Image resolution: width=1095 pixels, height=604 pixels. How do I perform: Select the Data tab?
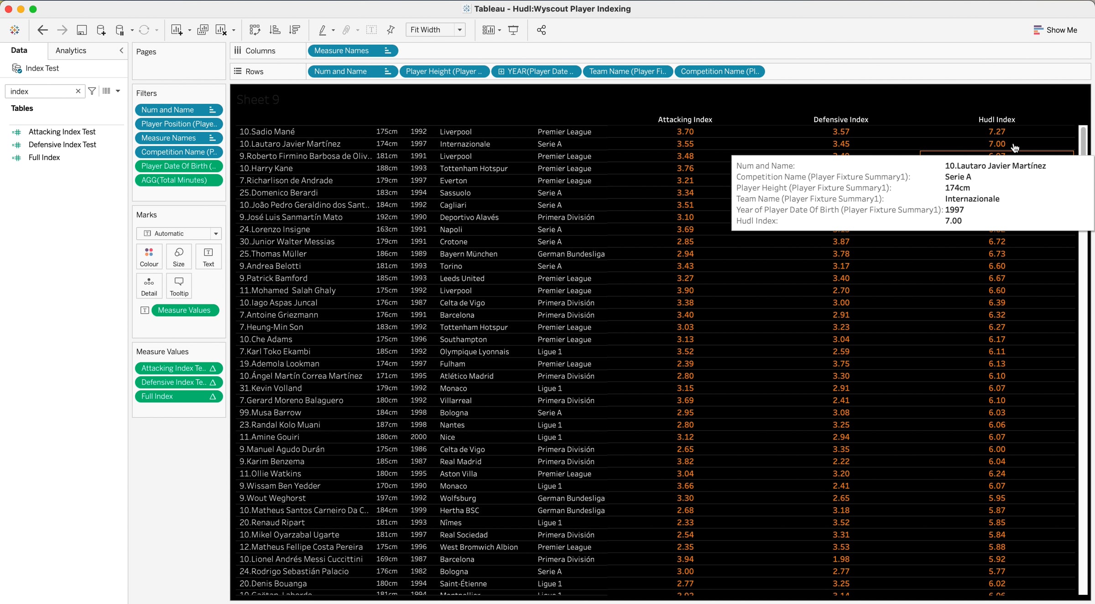click(19, 51)
